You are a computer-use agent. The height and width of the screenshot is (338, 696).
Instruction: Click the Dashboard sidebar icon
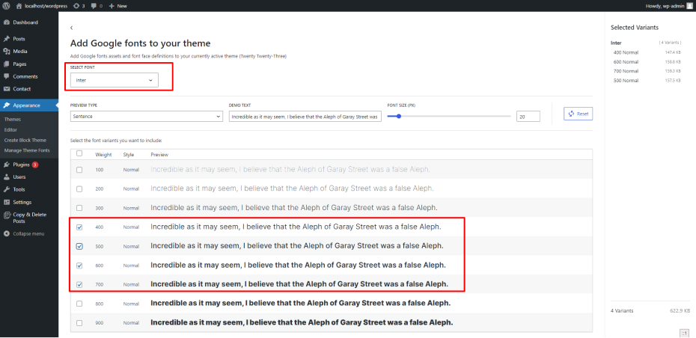point(7,22)
